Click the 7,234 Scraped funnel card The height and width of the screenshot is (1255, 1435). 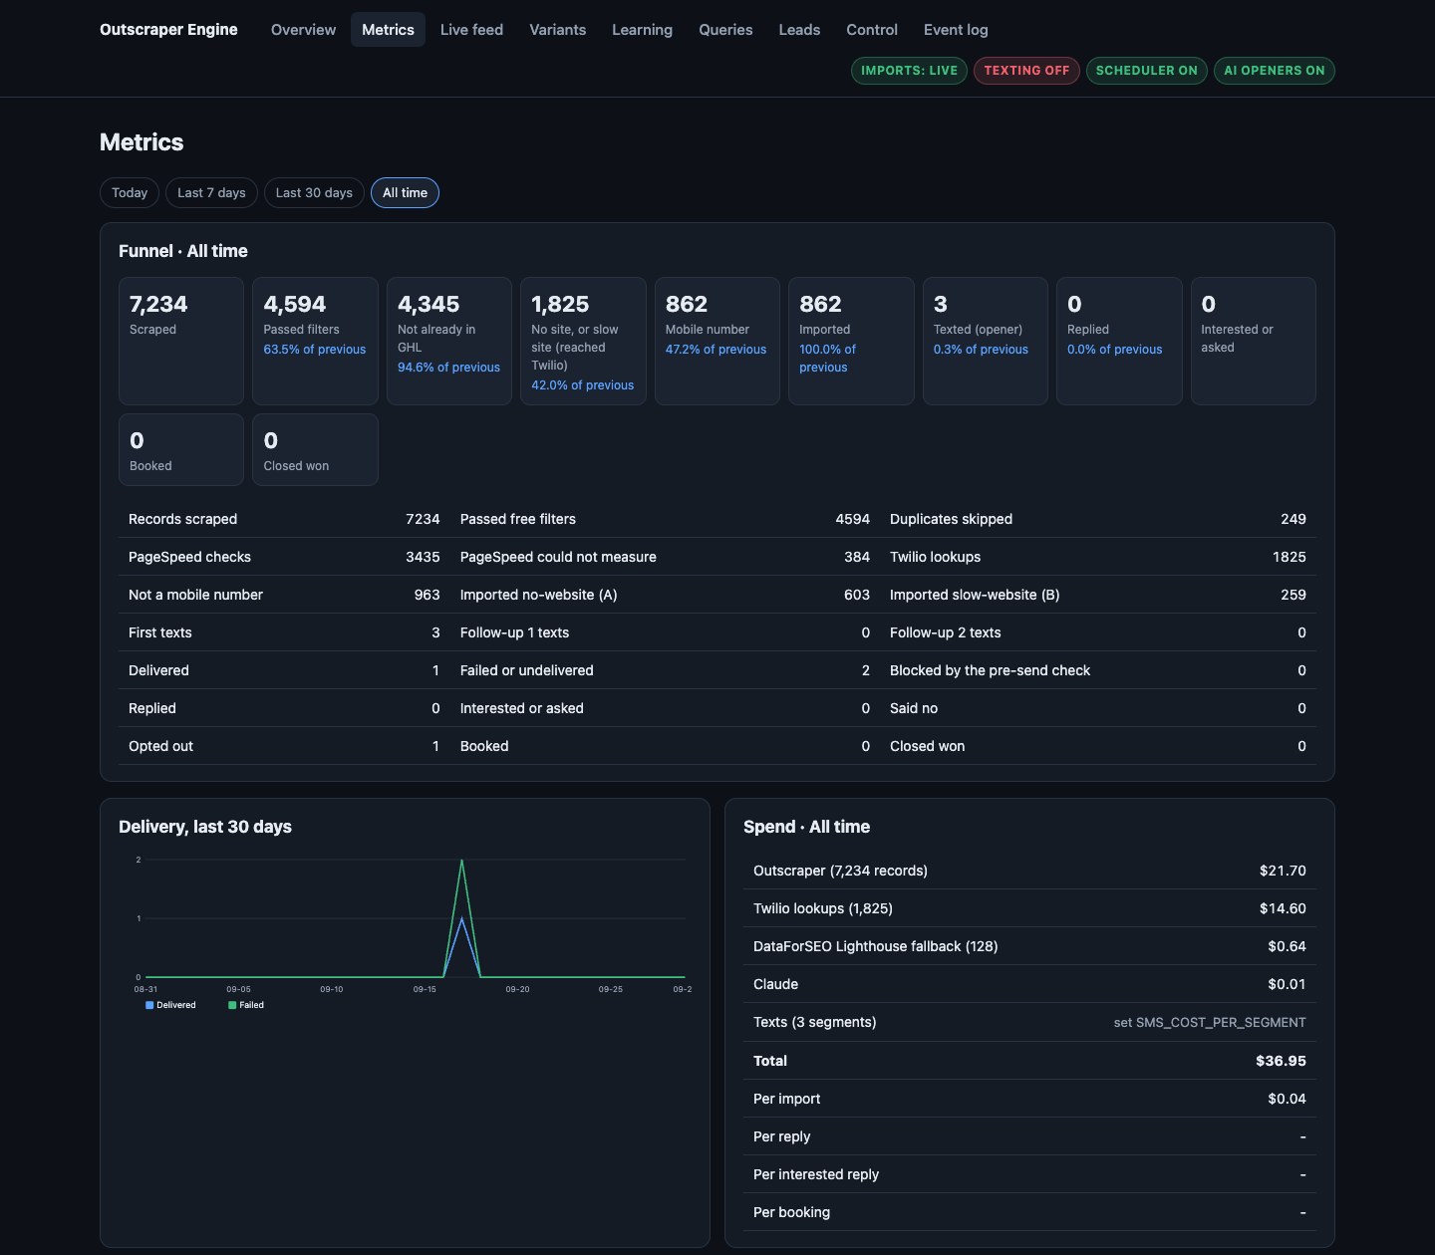(x=181, y=341)
